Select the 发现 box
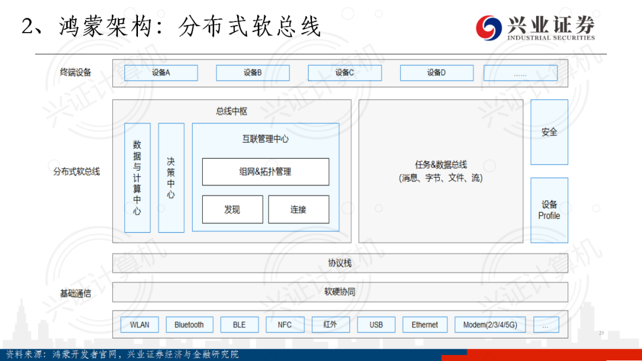The height and width of the screenshot is (361, 642). [232, 210]
